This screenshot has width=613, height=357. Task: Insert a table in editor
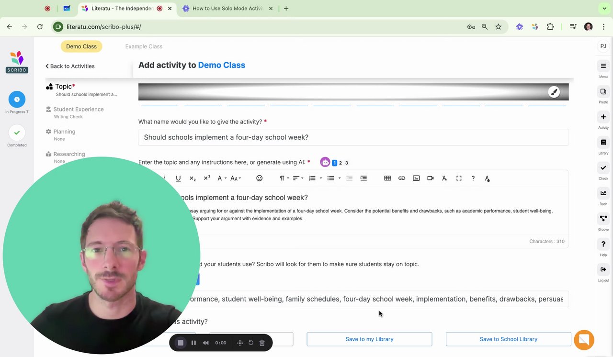click(x=387, y=178)
